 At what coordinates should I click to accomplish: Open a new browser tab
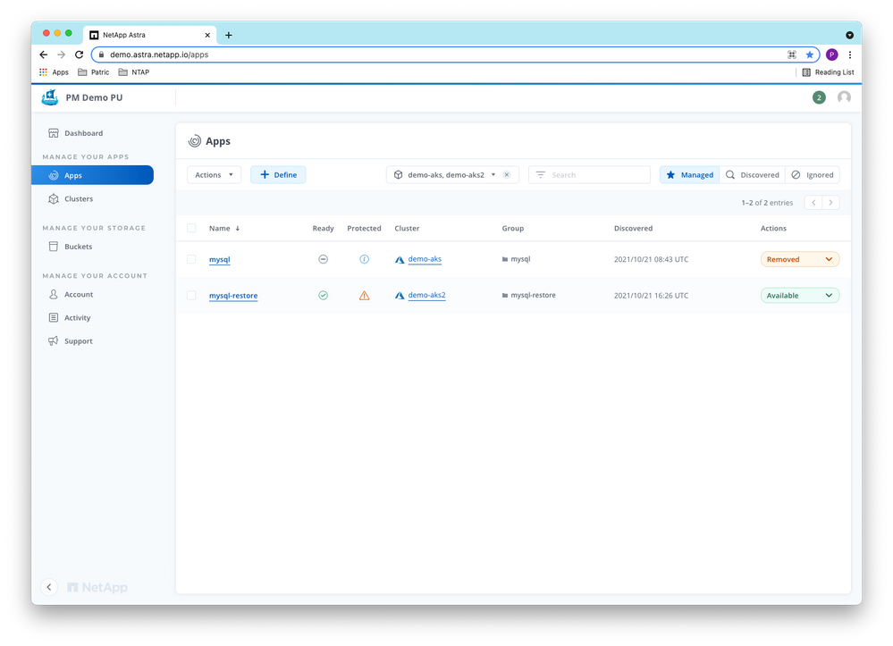(228, 35)
